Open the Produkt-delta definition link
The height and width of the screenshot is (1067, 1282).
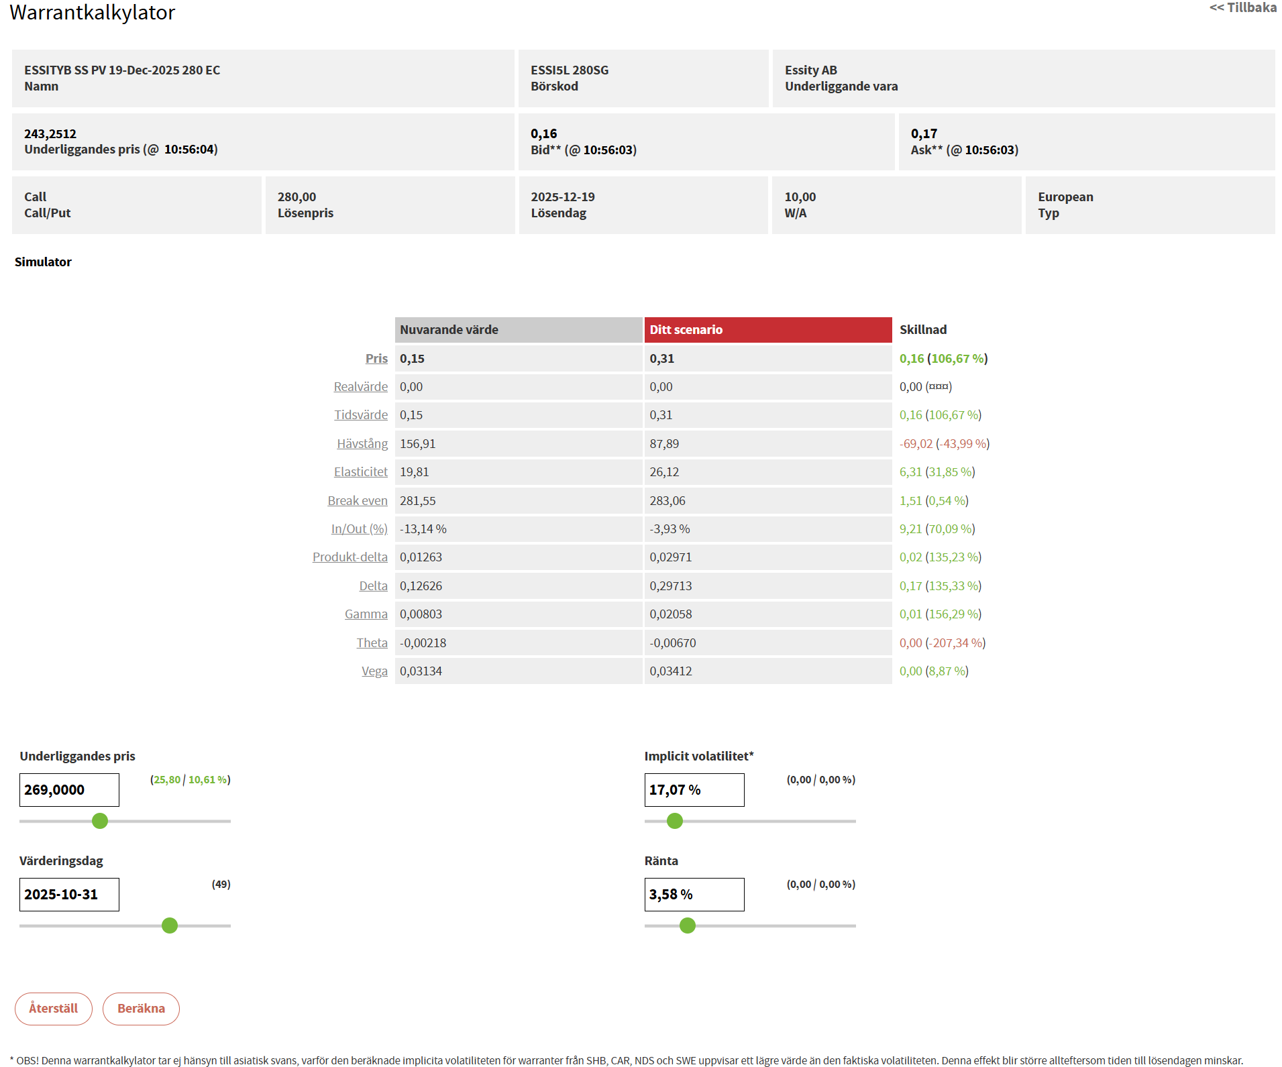pos(350,557)
